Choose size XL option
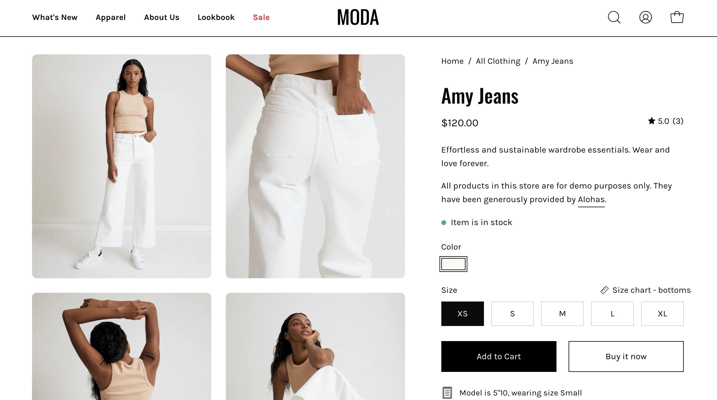Viewport: 717px width, 400px height. 662,314
